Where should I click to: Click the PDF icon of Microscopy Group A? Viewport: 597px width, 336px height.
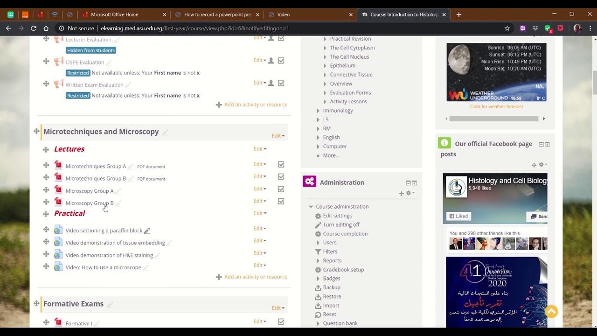click(x=58, y=190)
